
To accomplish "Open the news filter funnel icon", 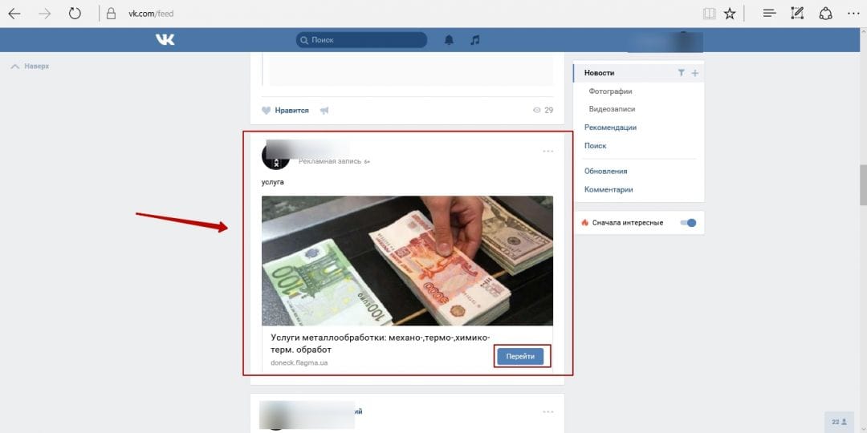I will point(681,73).
